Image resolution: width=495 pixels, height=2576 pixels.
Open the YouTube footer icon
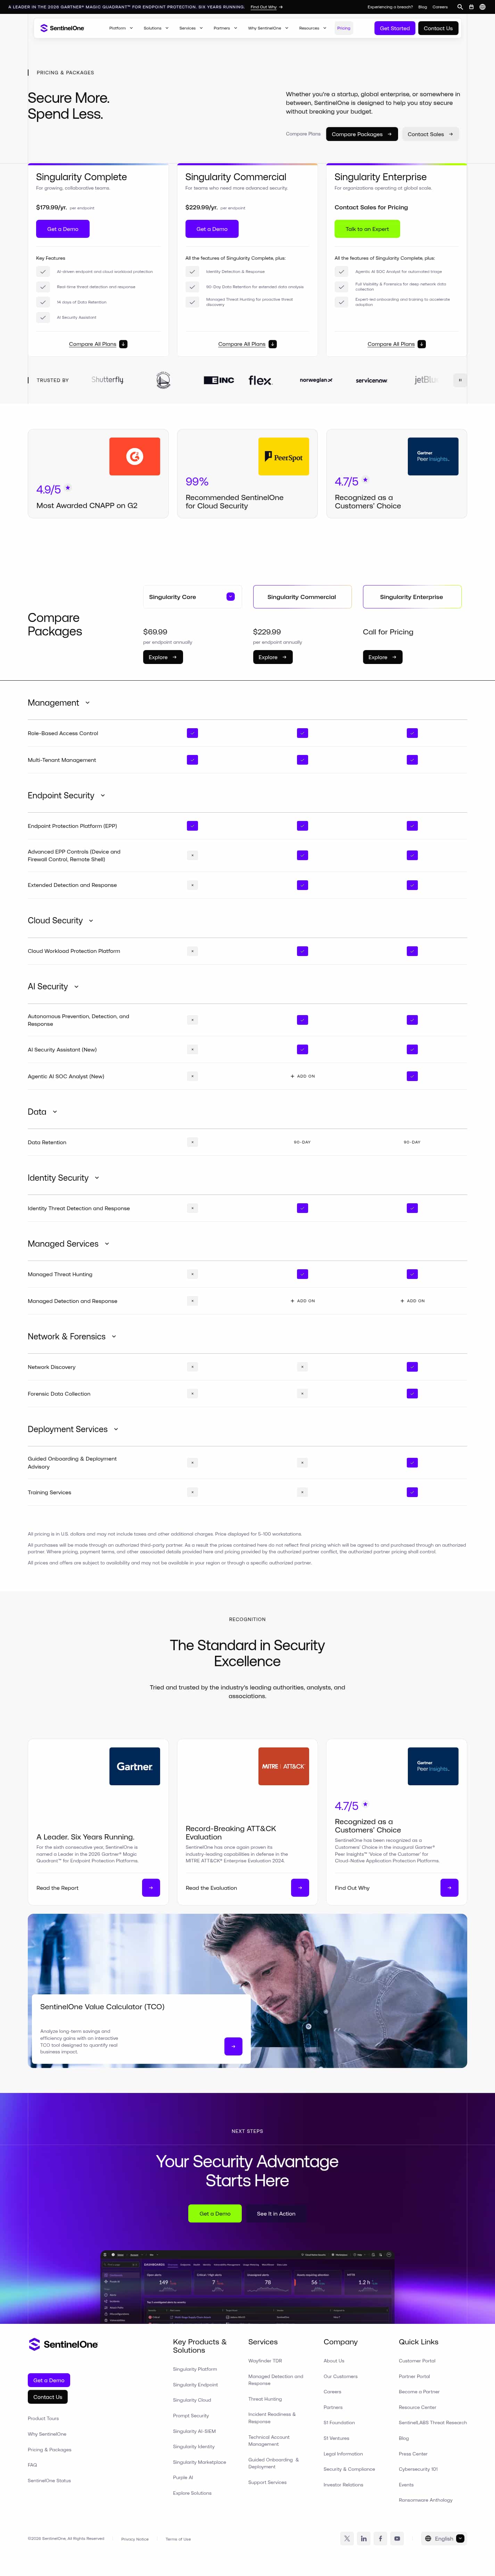[397, 2538]
